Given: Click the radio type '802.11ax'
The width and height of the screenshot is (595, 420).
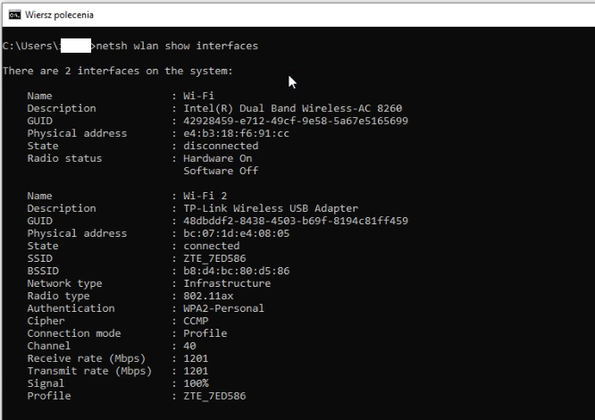Looking at the screenshot, I should (x=208, y=296).
